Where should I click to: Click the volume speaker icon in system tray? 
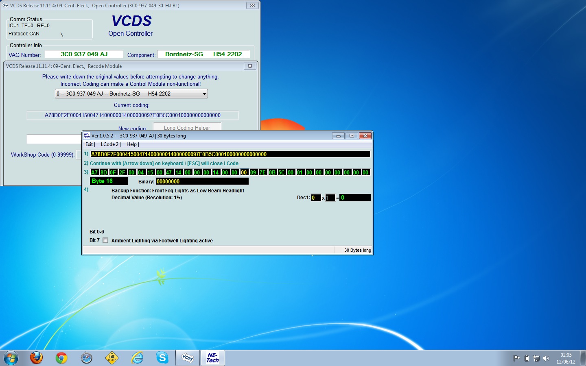tap(546, 358)
